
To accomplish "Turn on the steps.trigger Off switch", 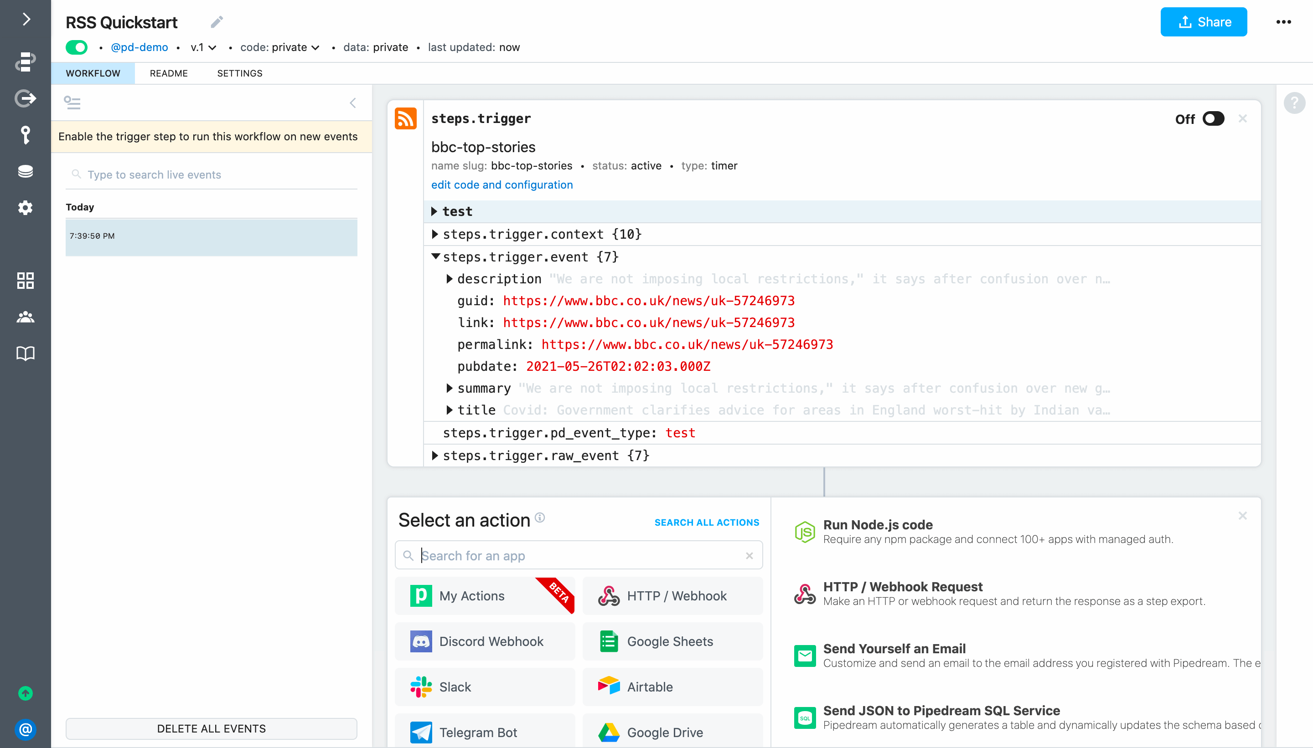I will pos(1213,119).
